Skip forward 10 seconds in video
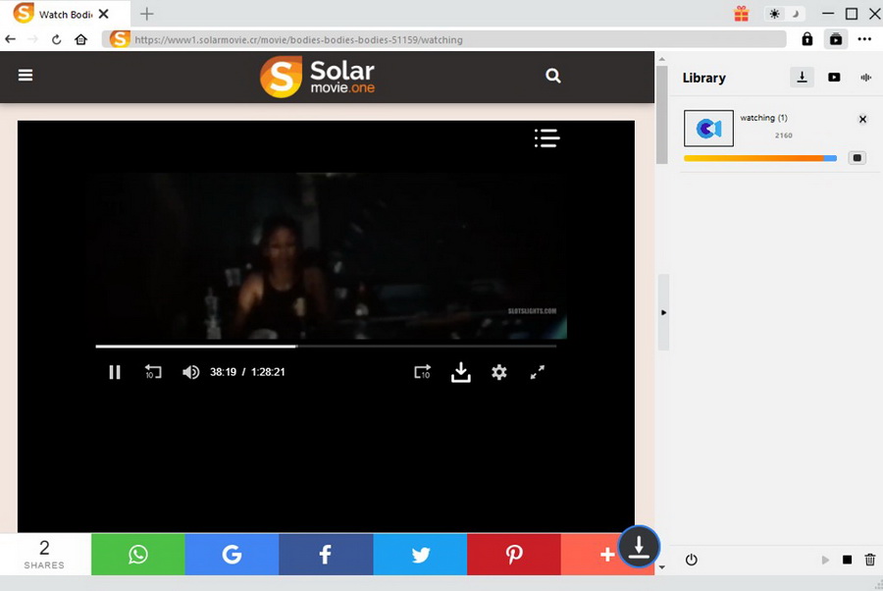The height and width of the screenshot is (591, 883). (x=422, y=372)
